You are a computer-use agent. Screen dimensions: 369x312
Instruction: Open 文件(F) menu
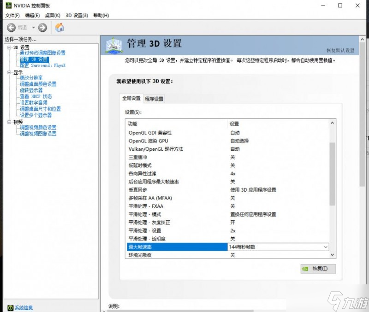[x=12, y=16]
